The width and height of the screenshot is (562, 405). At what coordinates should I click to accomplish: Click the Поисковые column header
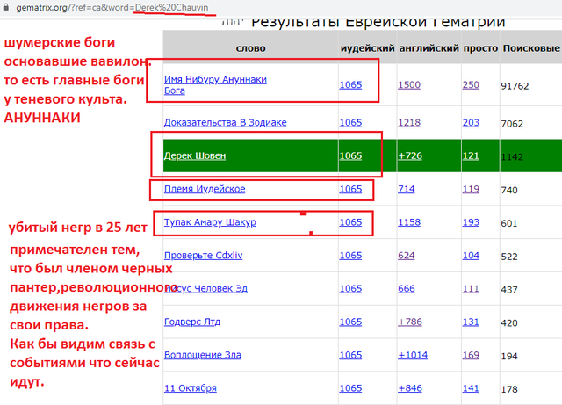[531, 48]
